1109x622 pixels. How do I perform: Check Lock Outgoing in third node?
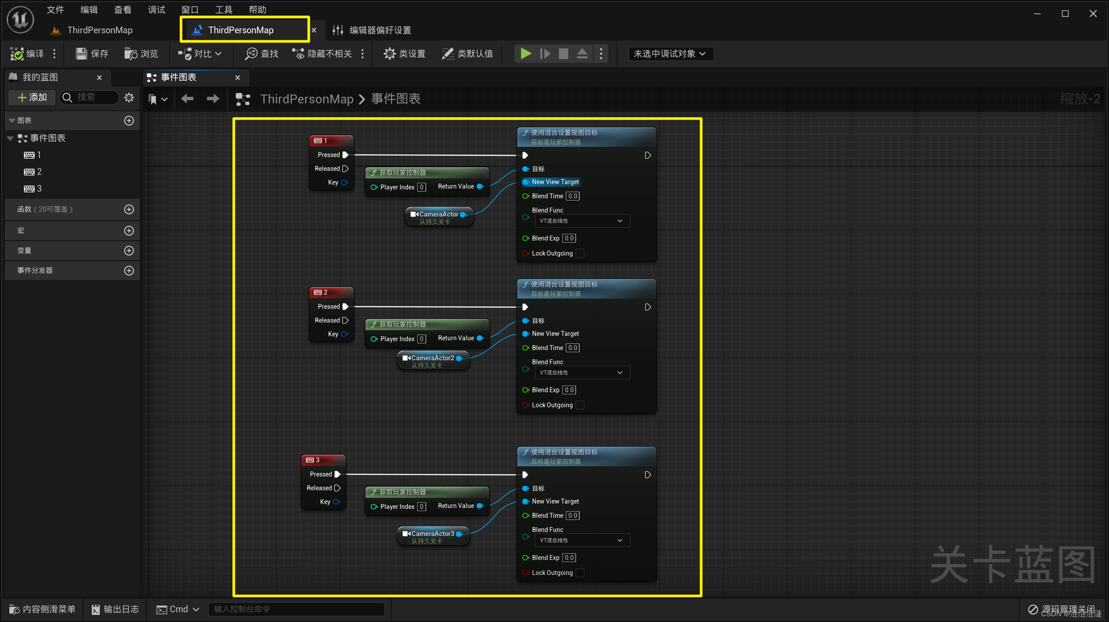580,573
